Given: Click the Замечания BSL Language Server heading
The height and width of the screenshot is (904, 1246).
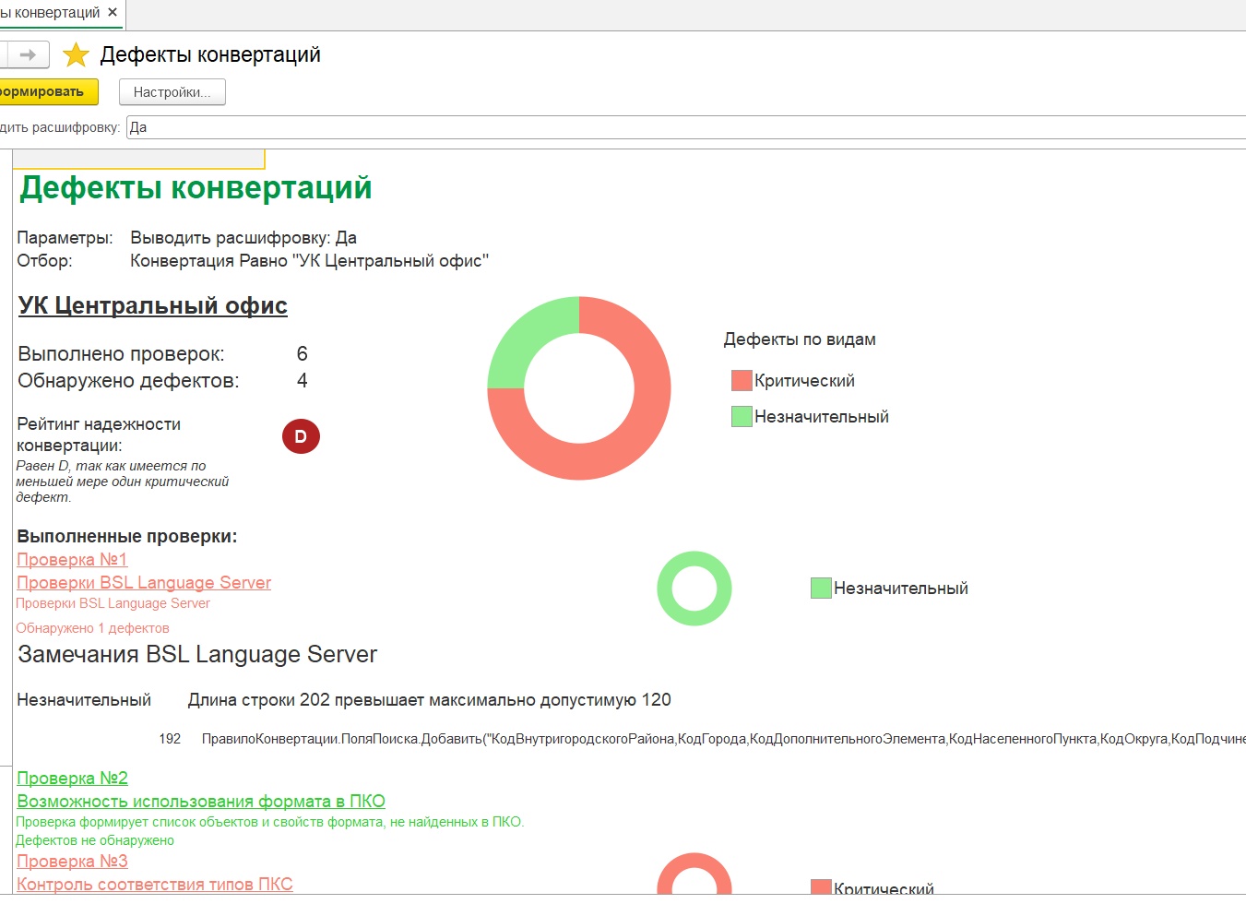Looking at the screenshot, I should pyautogui.click(x=197, y=655).
